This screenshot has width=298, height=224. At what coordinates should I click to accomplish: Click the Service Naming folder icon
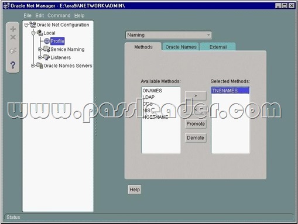coord(47,49)
